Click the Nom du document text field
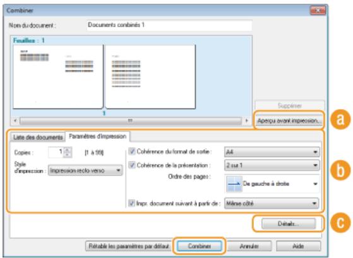The image size is (353, 258). [x=169, y=25]
